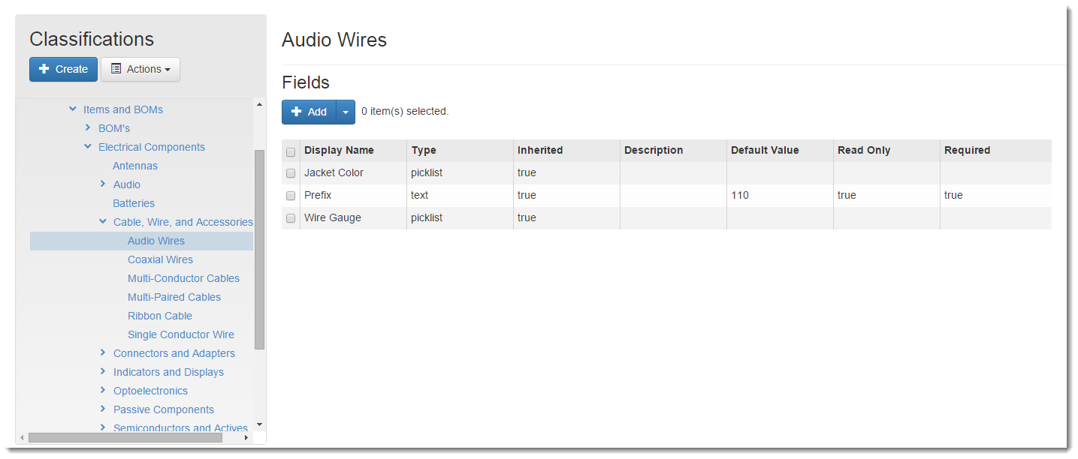
Task: Open Electrical Components classification
Action: (x=152, y=147)
